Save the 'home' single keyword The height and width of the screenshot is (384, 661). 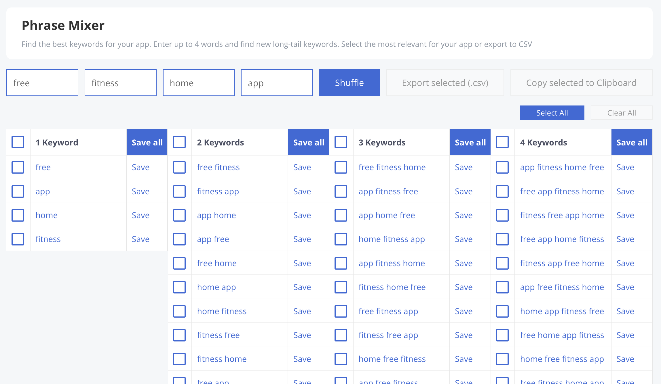140,215
